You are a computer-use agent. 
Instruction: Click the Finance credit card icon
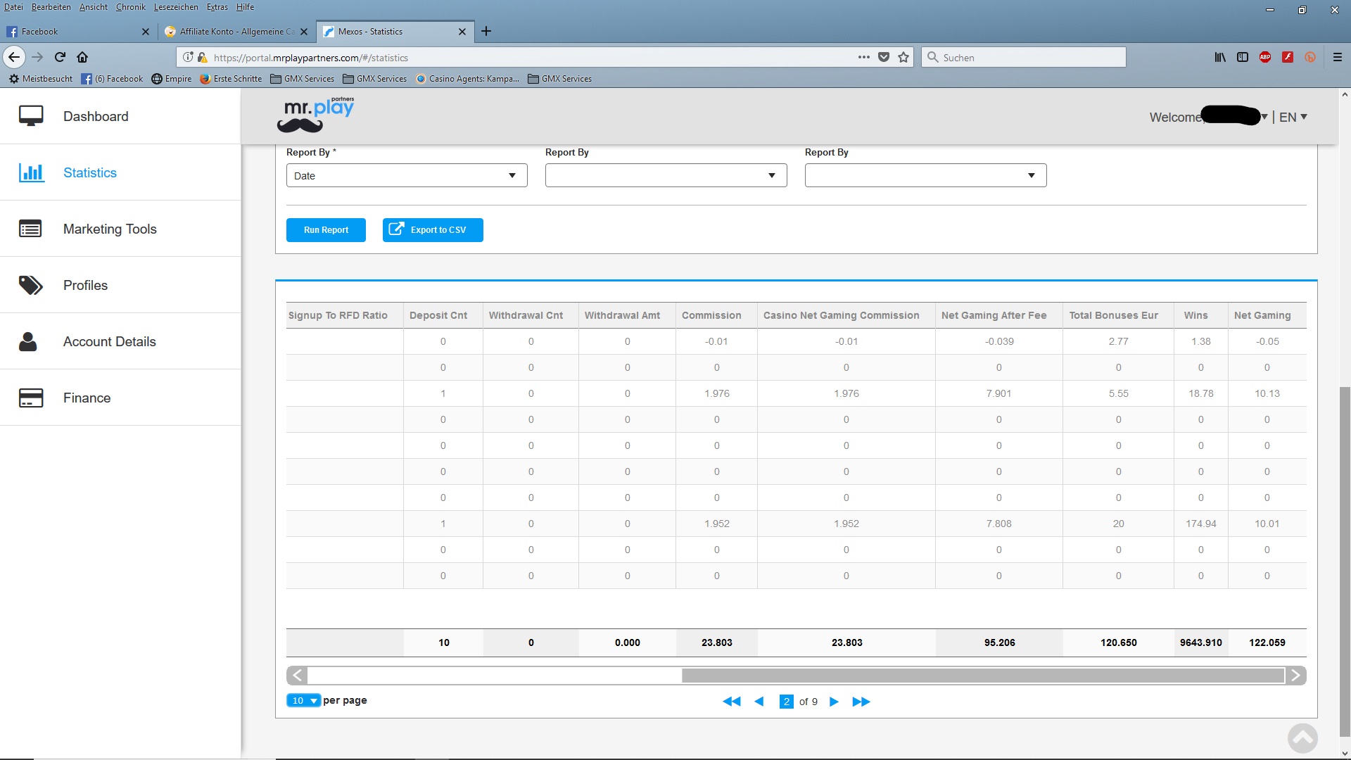click(x=31, y=398)
